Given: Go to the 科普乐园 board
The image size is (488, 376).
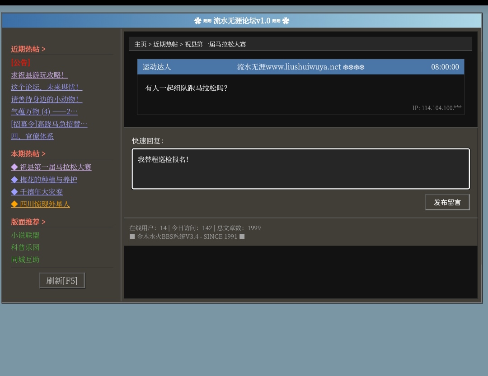Looking at the screenshot, I should coord(25,247).
